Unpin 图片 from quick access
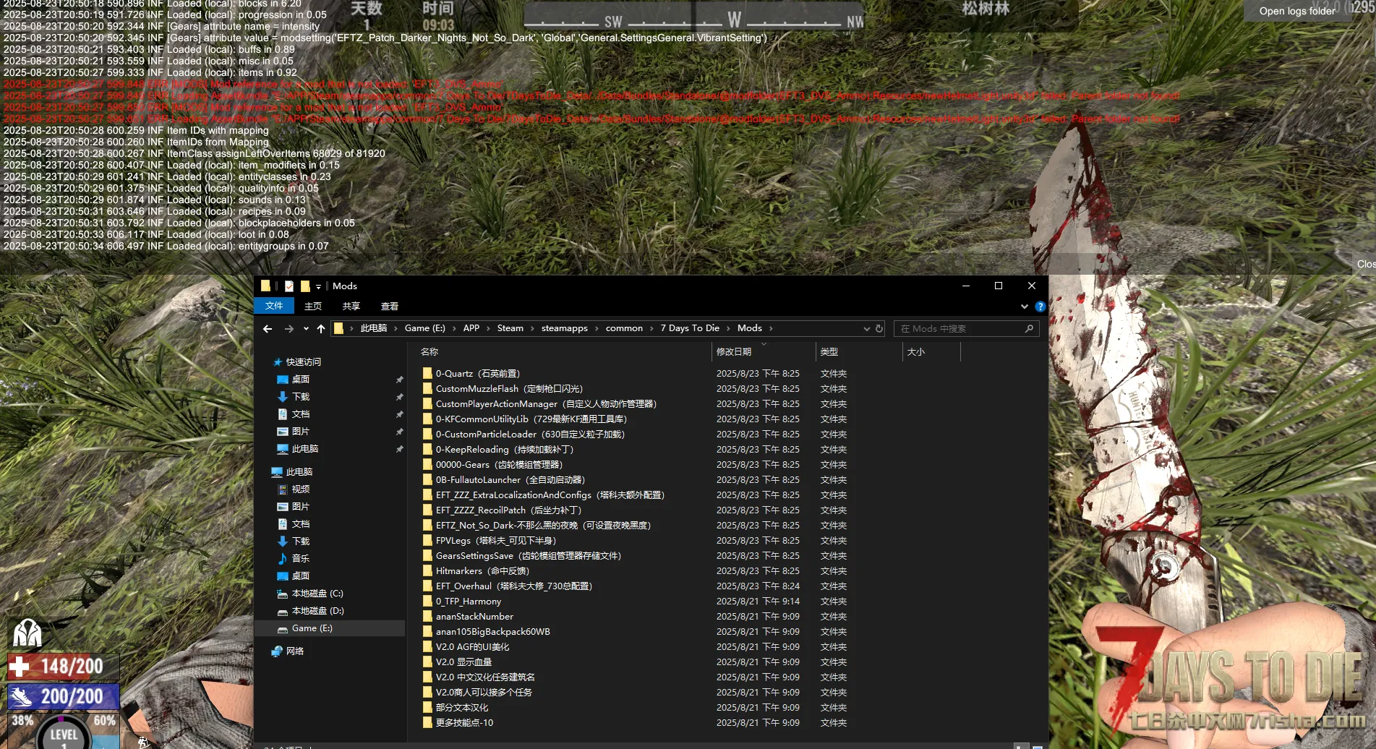 click(x=399, y=432)
